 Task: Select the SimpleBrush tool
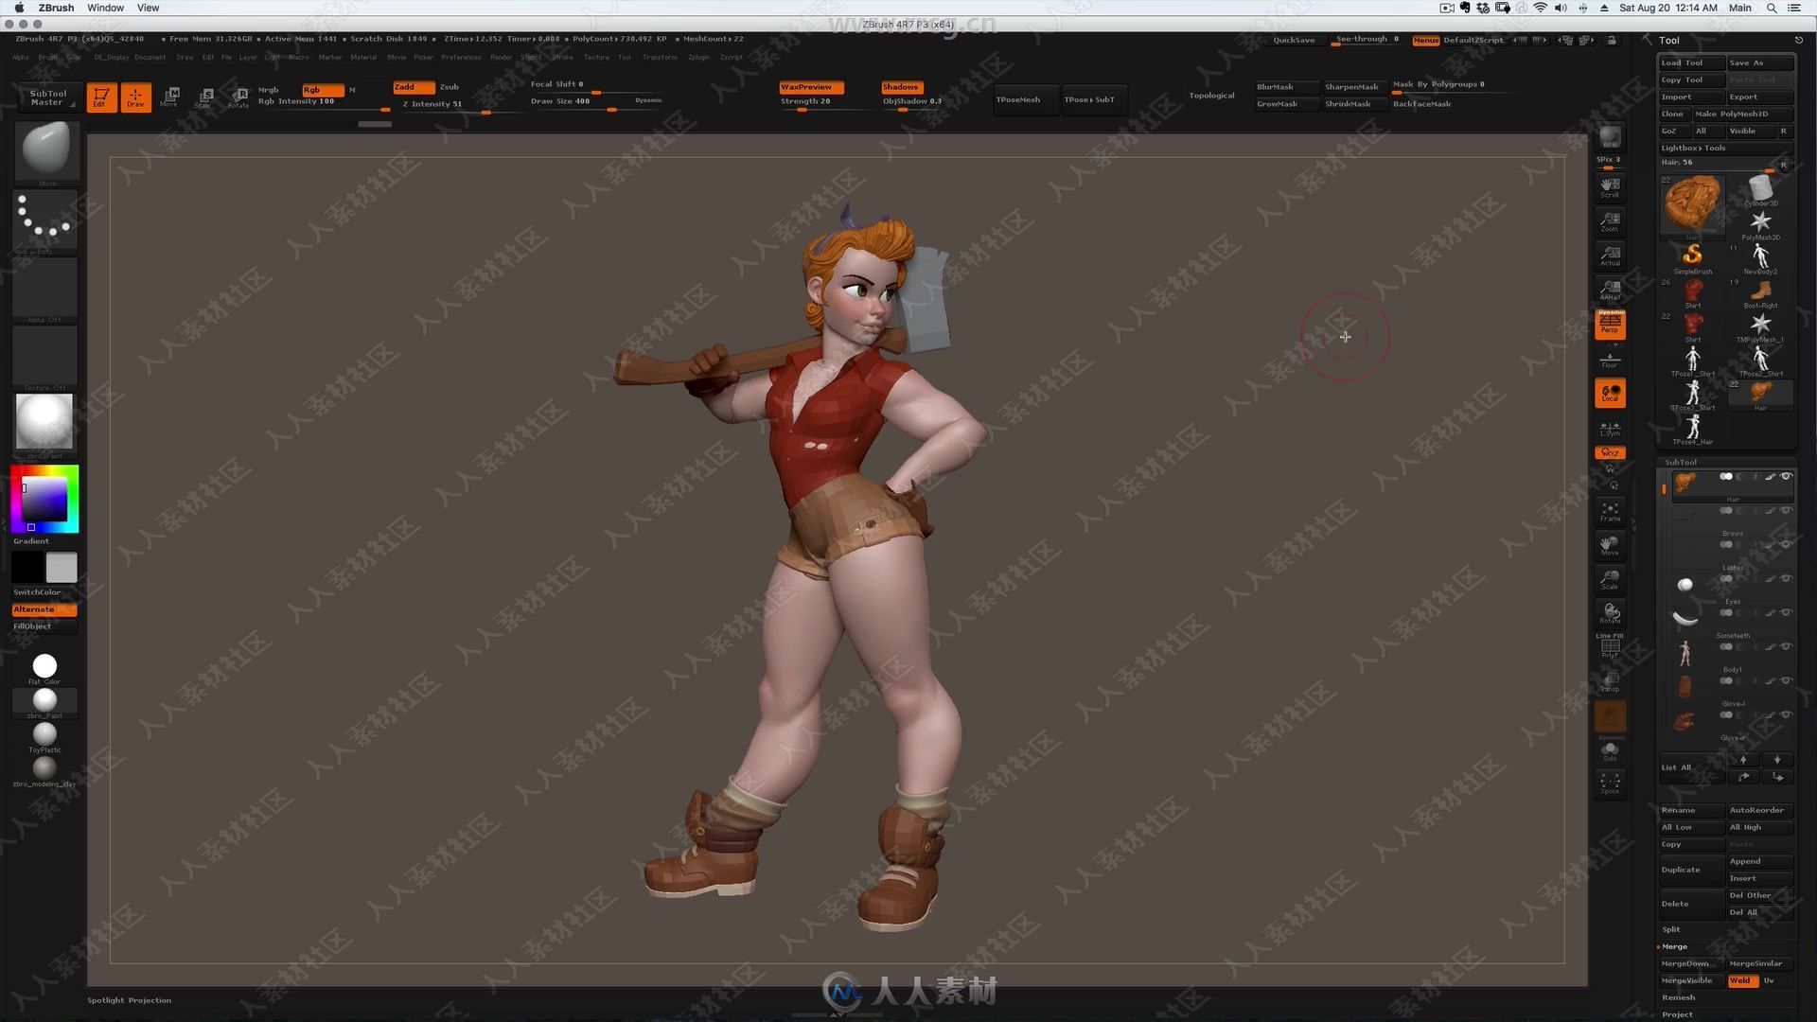pyautogui.click(x=1692, y=256)
